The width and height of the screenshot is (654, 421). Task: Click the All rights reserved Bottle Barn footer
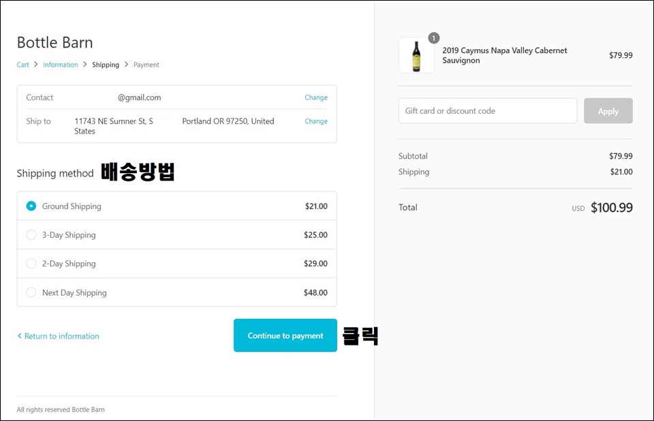(61, 409)
